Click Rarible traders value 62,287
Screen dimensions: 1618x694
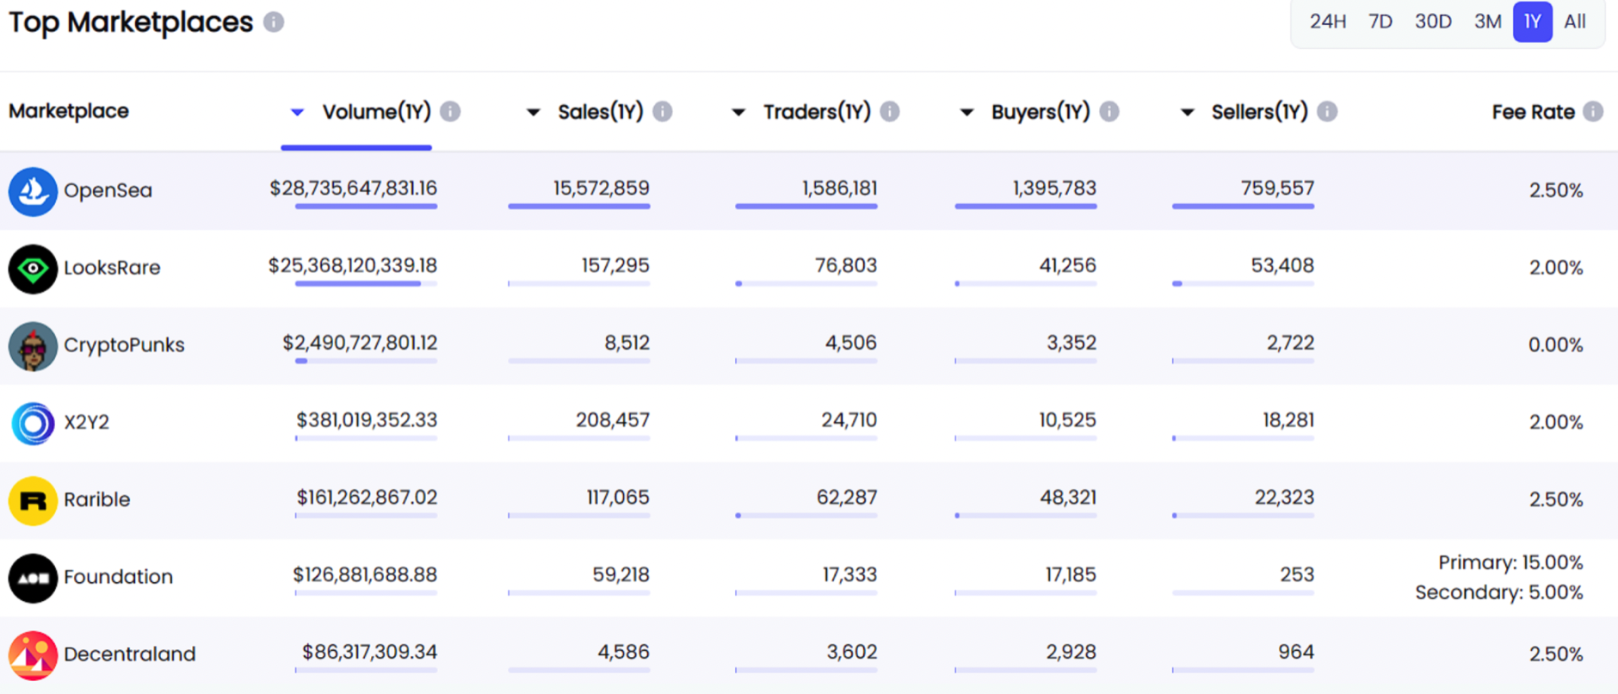click(x=847, y=498)
